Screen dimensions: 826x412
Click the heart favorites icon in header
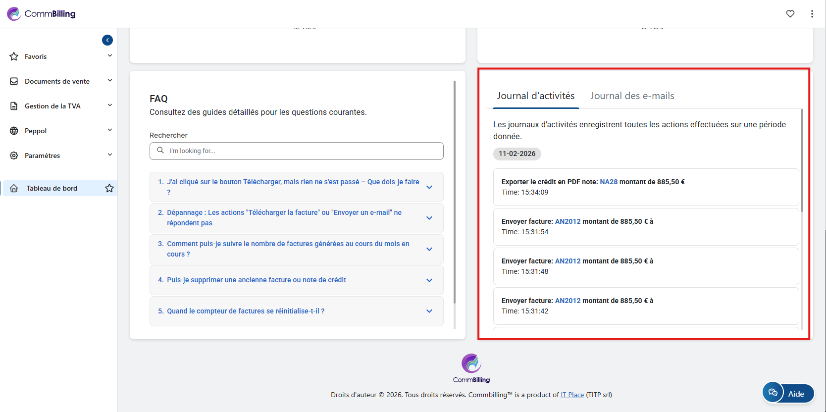[790, 14]
